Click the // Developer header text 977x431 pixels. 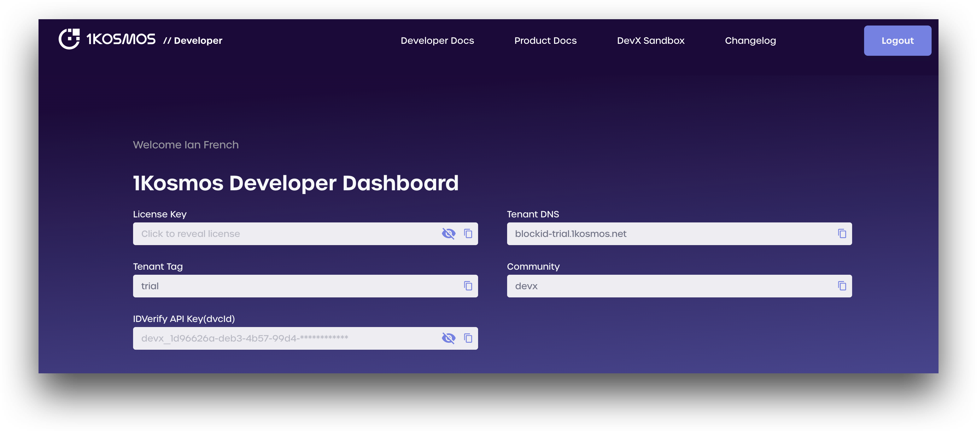pos(193,41)
